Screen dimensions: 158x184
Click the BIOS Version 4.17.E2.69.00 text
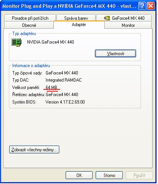click(x=65, y=102)
